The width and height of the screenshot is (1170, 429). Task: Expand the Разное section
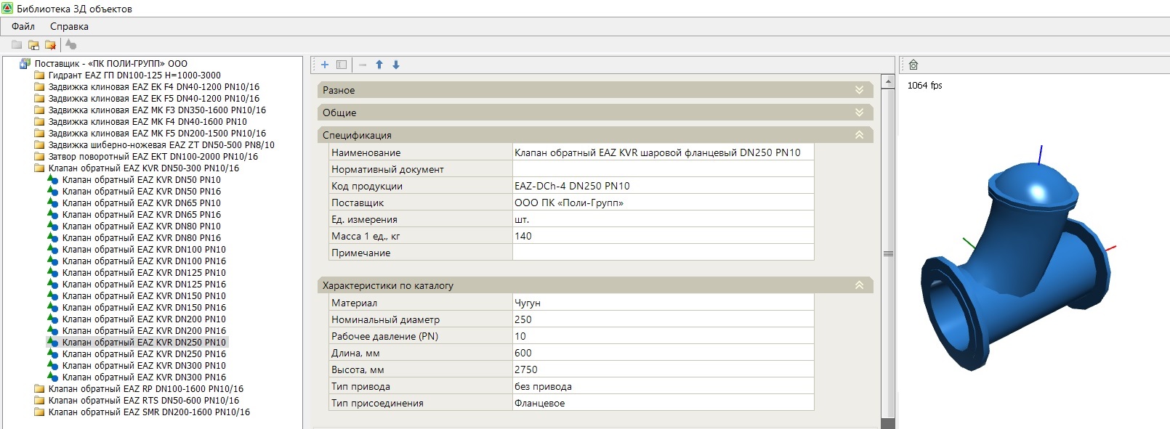point(859,90)
